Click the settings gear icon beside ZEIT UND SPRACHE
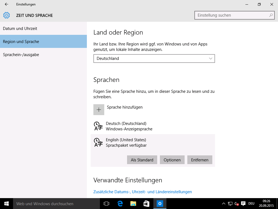The height and width of the screenshot is (209, 278). point(7,15)
